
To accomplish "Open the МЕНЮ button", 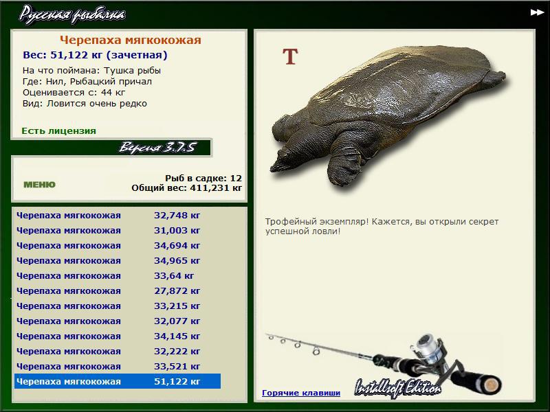I will [x=39, y=185].
